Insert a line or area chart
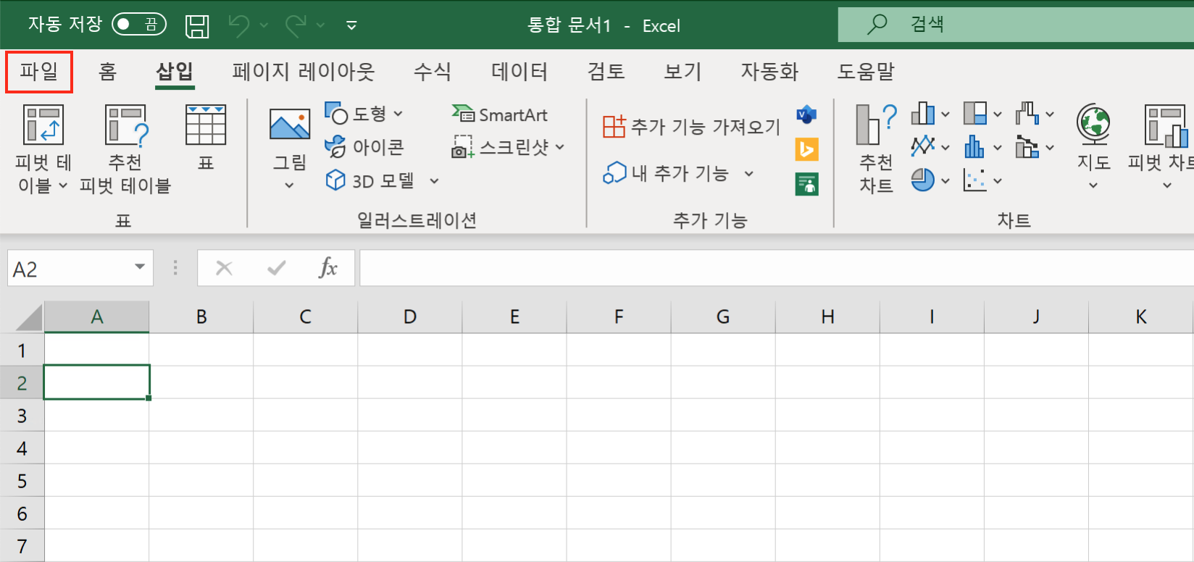 (x=923, y=146)
